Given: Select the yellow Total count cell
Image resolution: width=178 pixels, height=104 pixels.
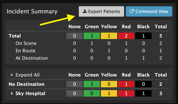Looking at the screenshot, I should pyautogui.click(x=109, y=36).
